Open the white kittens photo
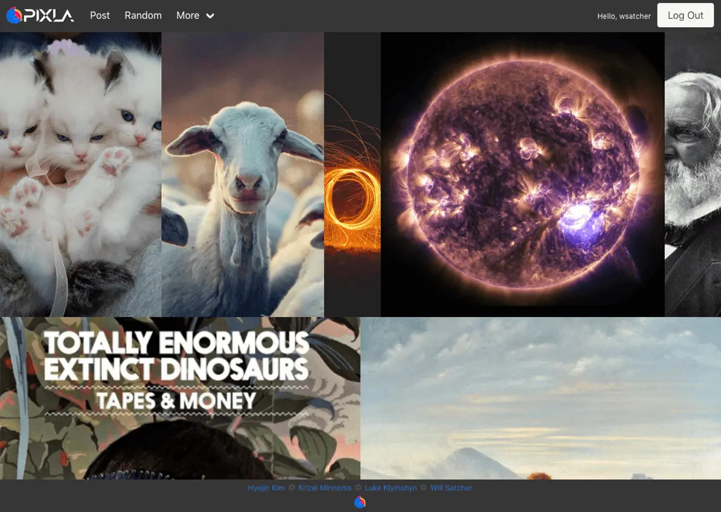The height and width of the screenshot is (512, 721). point(80,174)
